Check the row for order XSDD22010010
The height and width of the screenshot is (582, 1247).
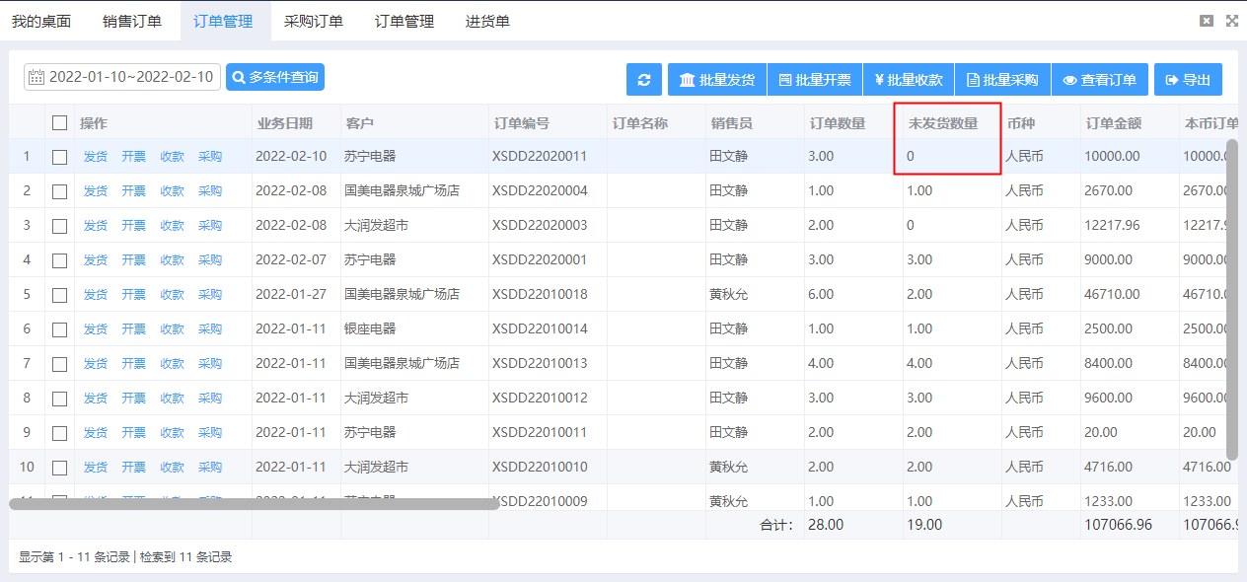pyautogui.click(x=60, y=468)
